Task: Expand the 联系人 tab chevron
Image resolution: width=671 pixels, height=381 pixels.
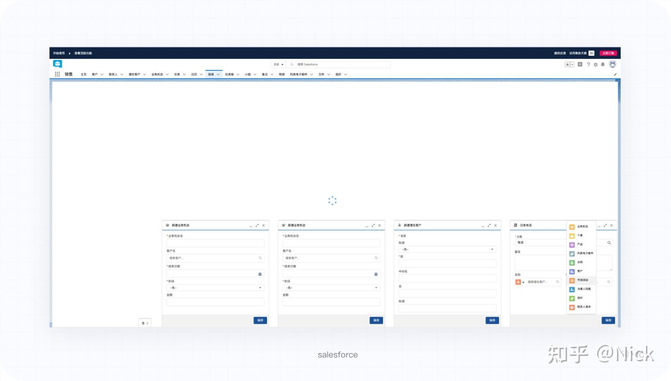Action: (x=122, y=74)
